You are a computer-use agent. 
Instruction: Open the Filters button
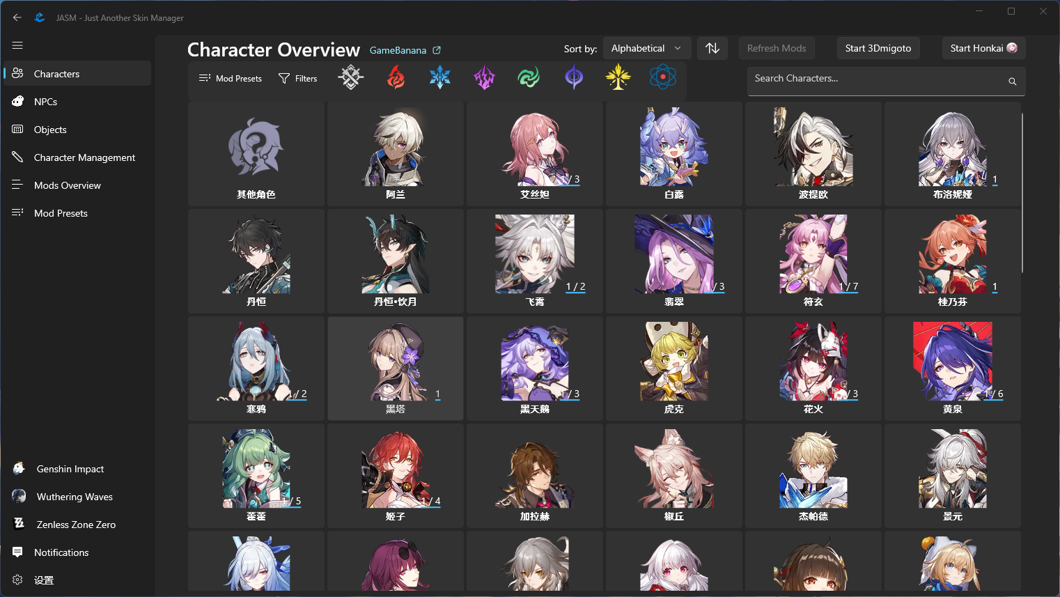pos(297,78)
